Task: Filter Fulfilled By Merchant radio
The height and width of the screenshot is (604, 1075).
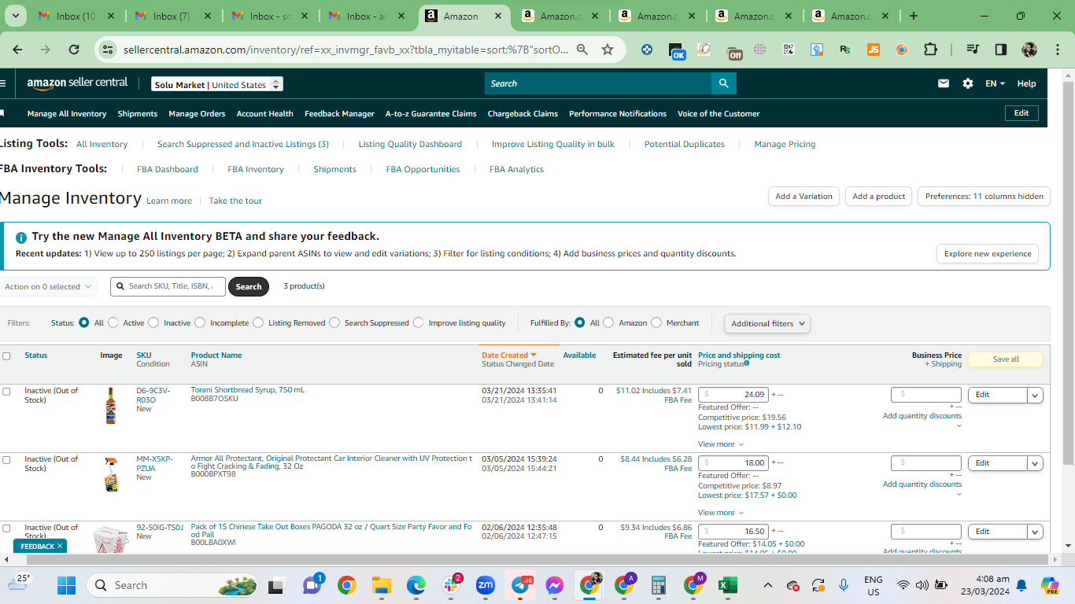Action: [x=656, y=322]
